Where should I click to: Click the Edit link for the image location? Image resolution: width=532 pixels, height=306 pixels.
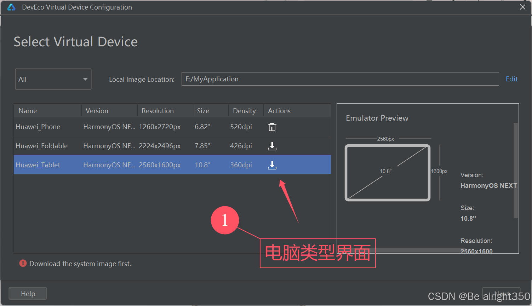(x=511, y=79)
